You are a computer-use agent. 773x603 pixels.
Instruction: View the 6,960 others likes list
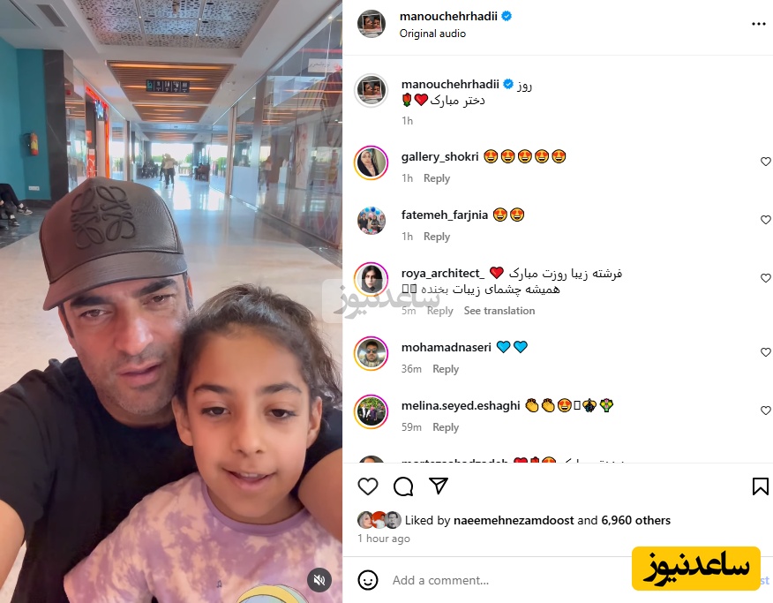(x=635, y=520)
